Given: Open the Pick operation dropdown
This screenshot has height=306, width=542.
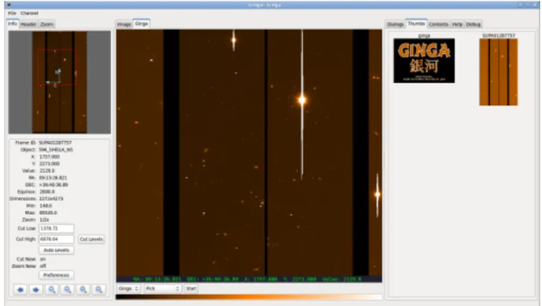Looking at the screenshot, I should (x=162, y=288).
